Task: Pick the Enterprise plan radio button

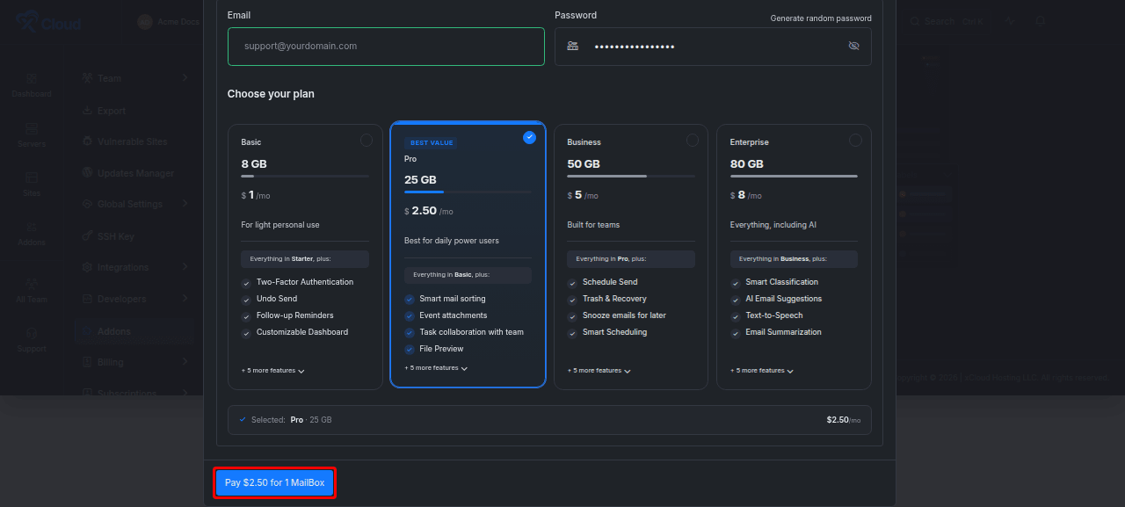Action: tap(855, 141)
